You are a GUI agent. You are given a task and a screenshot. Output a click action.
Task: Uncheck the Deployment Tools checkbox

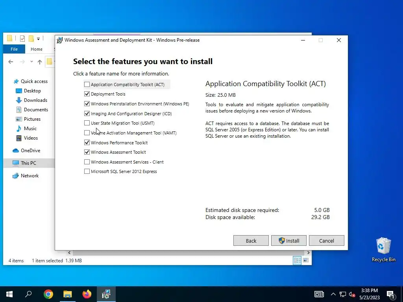point(87,94)
